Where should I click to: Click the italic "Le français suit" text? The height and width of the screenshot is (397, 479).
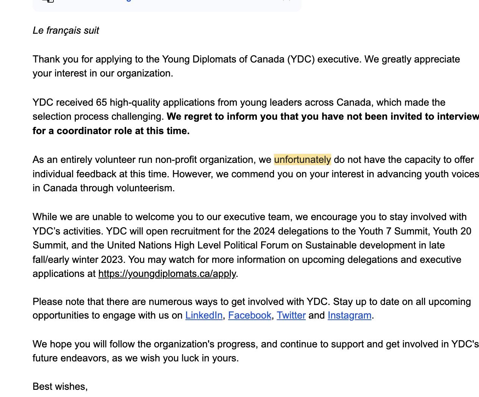66,30
